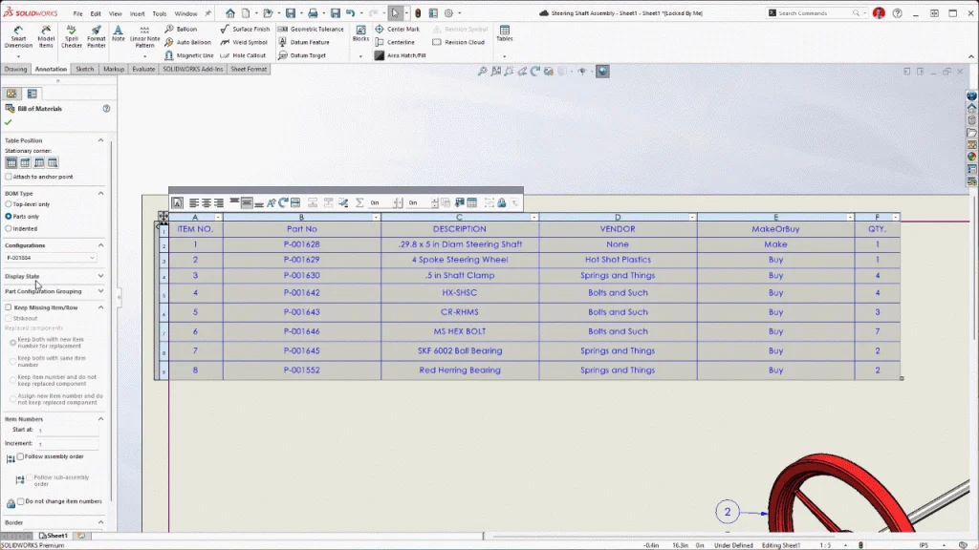The image size is (979, 550).
Task: Click the Tables button in ribbon
Action: (x=504, y=33)
